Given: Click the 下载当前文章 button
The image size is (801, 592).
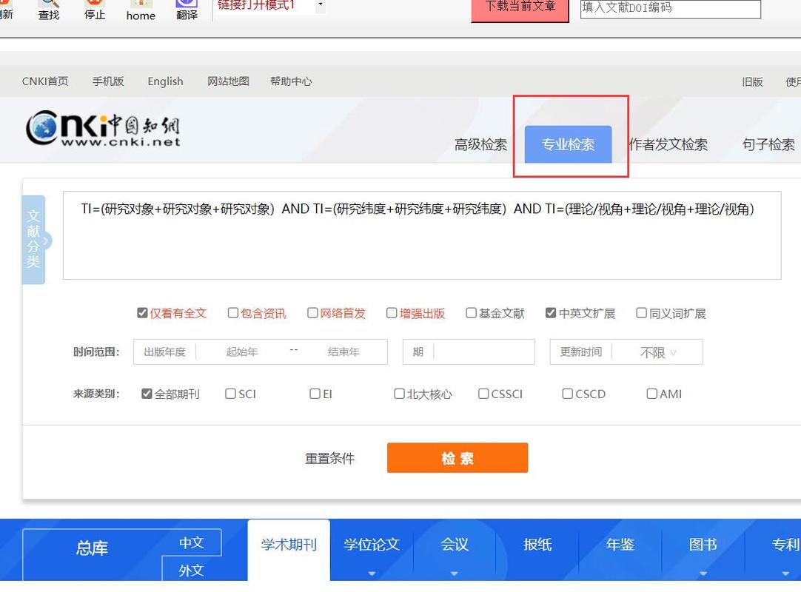Looking at the screenshot, I should point(520,9).
